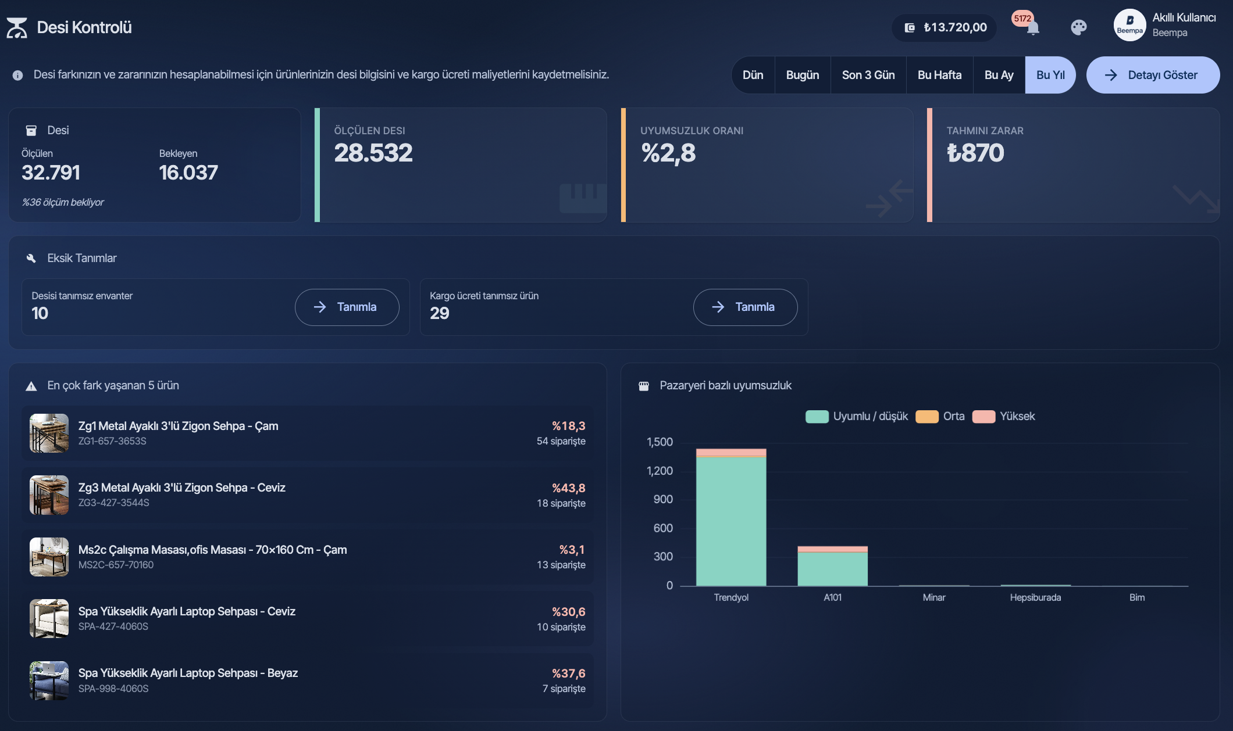Image resolution: width=1233 pixels, height=731 pixels.
Task: Click the Desi Kontrolü logo icon
Action: pos(17,27)
